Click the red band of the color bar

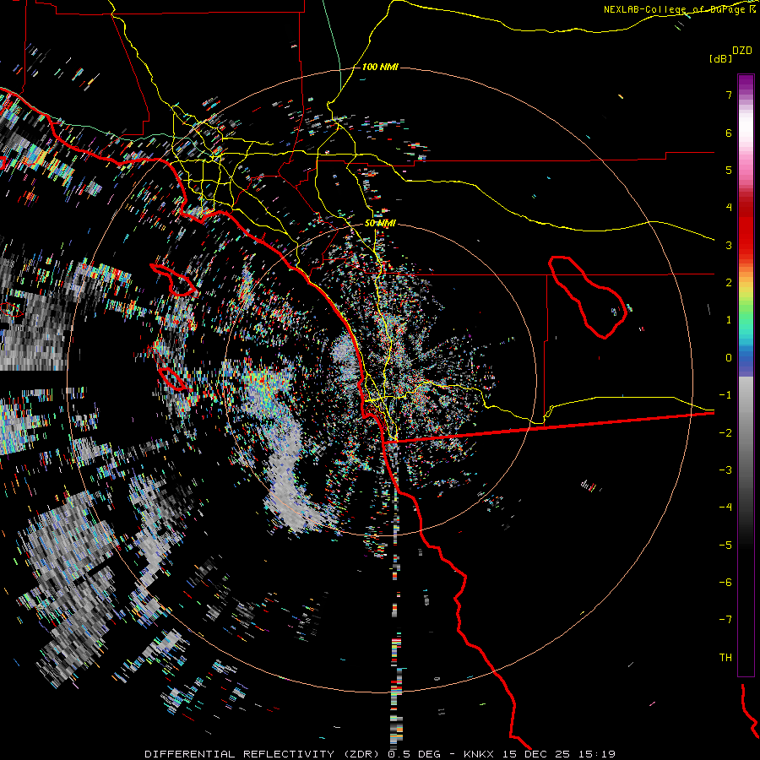pyautogui.click(x=746, y=228)
